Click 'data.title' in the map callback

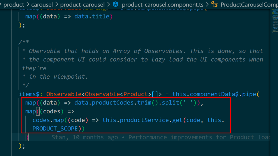pyautogui.click(x=92, y=16)
